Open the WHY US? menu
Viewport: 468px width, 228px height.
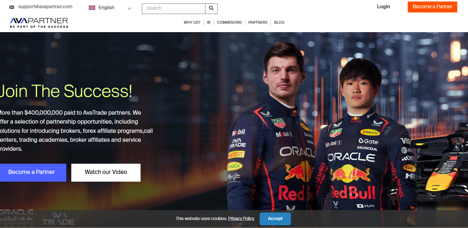192,22
